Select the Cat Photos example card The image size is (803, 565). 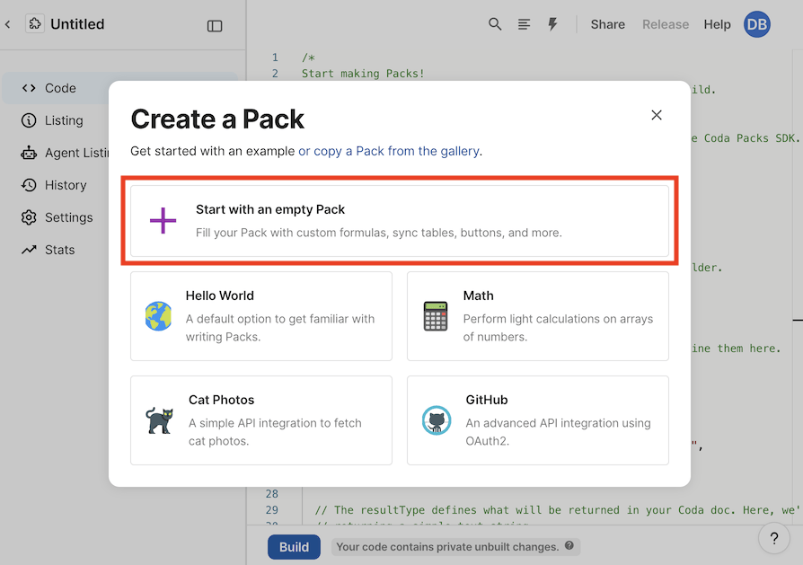coord(260,420)
